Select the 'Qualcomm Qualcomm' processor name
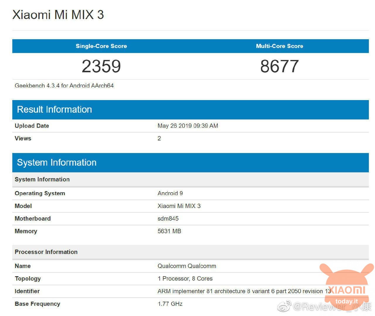Screen dimensions: 375x316 pos(187,266)
